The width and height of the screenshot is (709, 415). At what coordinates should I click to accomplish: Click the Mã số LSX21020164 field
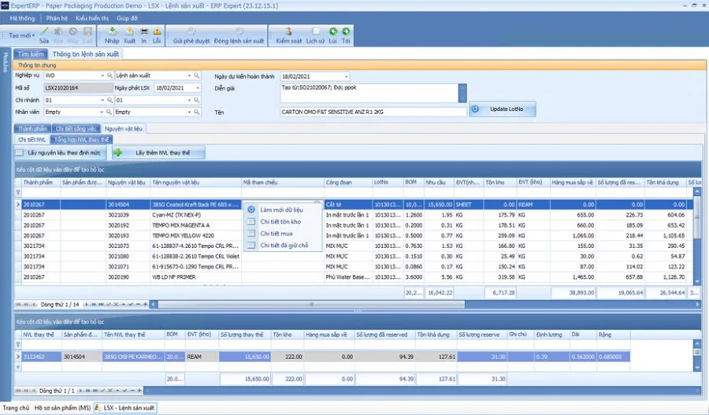[x=78, y=87]
